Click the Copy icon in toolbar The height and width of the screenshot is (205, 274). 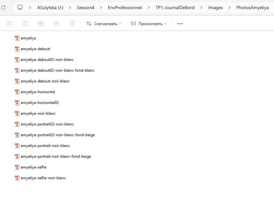coord(9,23)
